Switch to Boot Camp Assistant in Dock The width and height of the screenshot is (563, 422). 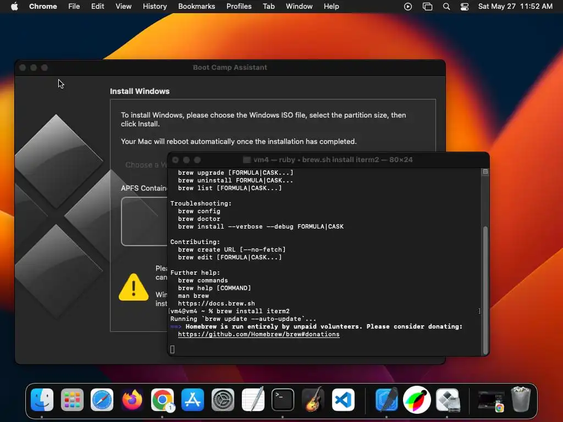tap(447, 399)
